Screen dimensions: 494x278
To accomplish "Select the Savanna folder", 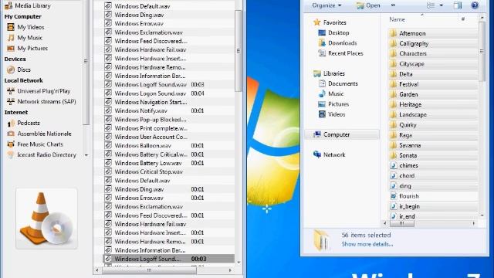I will (x=433, y=145).
